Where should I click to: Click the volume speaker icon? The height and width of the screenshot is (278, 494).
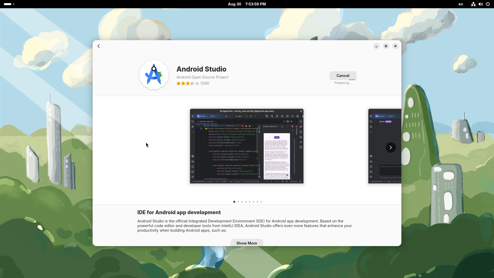click(x=480, y=4)
